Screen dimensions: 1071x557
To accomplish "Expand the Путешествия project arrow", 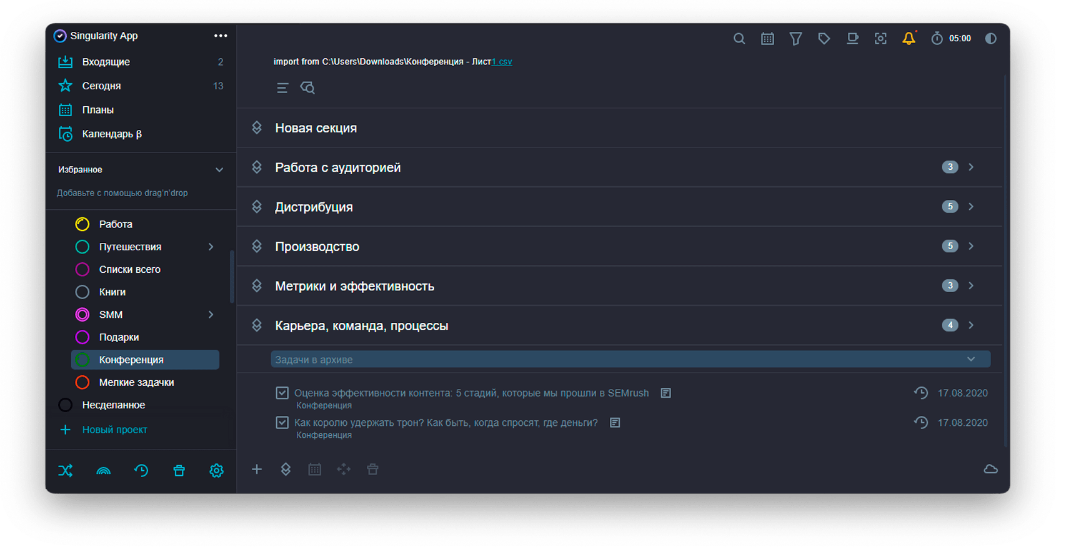I will tap(211, 247).
